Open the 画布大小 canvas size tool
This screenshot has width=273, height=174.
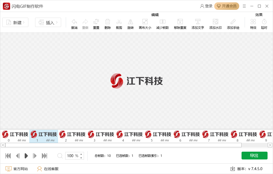click(145, 22)
